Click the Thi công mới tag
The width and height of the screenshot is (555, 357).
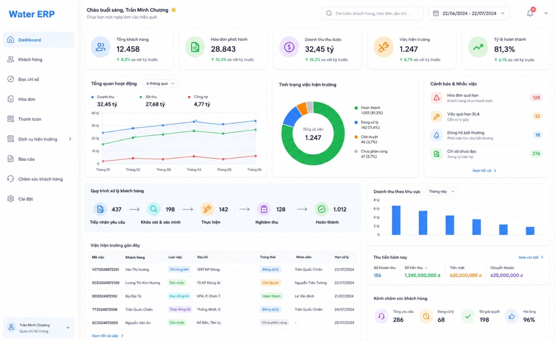179,269
